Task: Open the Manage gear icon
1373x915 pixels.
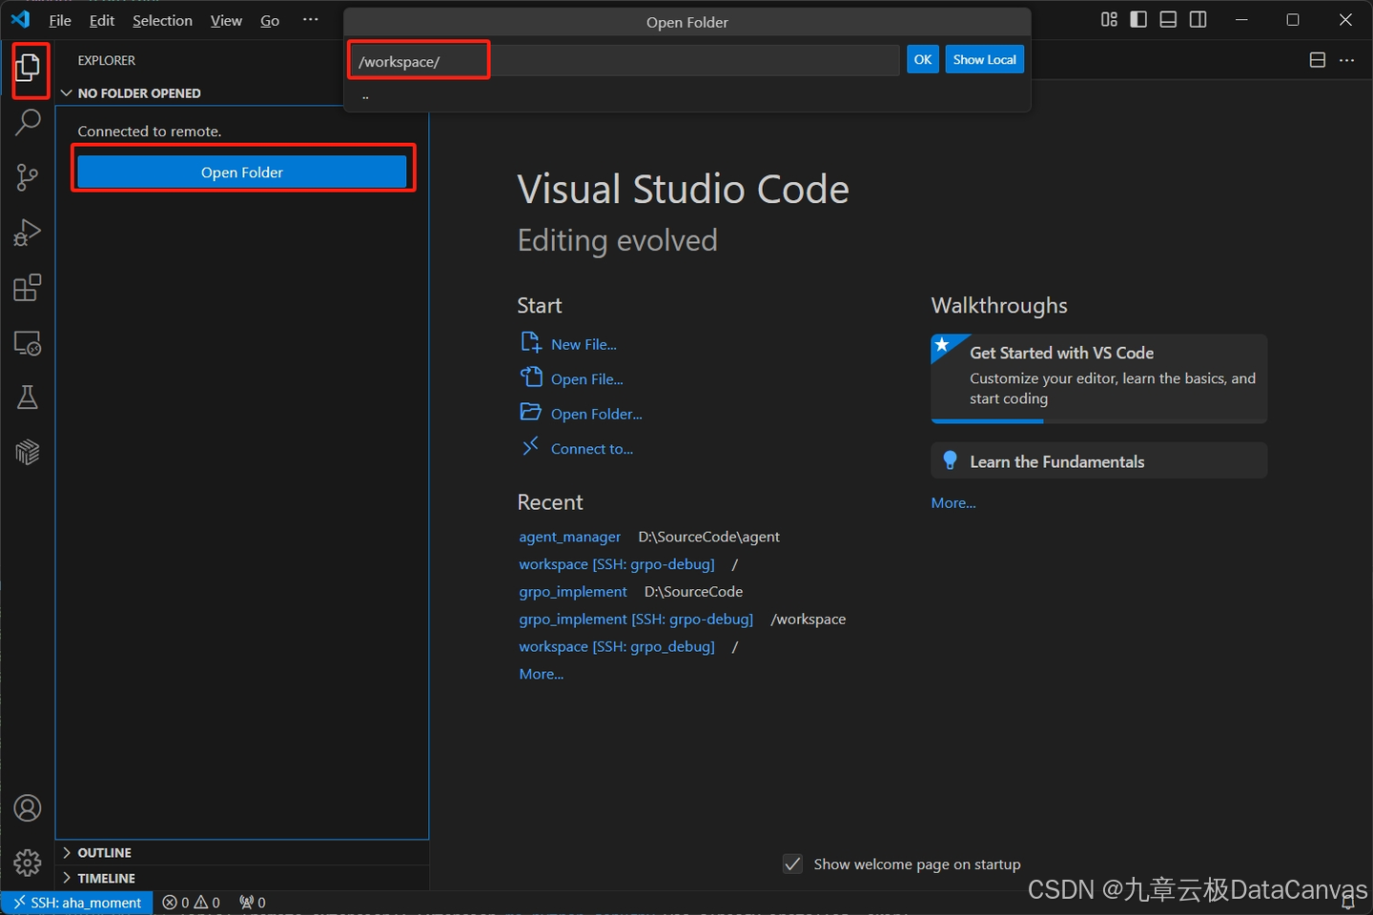Action: (x=28, y=863)
